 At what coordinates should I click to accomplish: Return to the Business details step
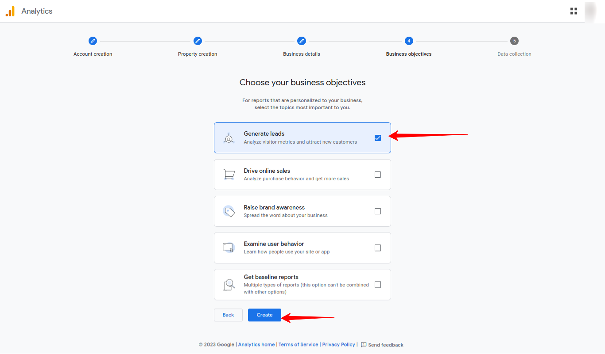(x=301, y=41)
